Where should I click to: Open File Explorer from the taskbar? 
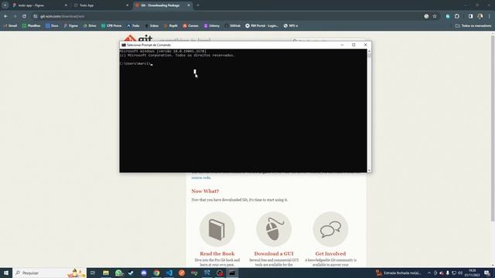point(106,273)
